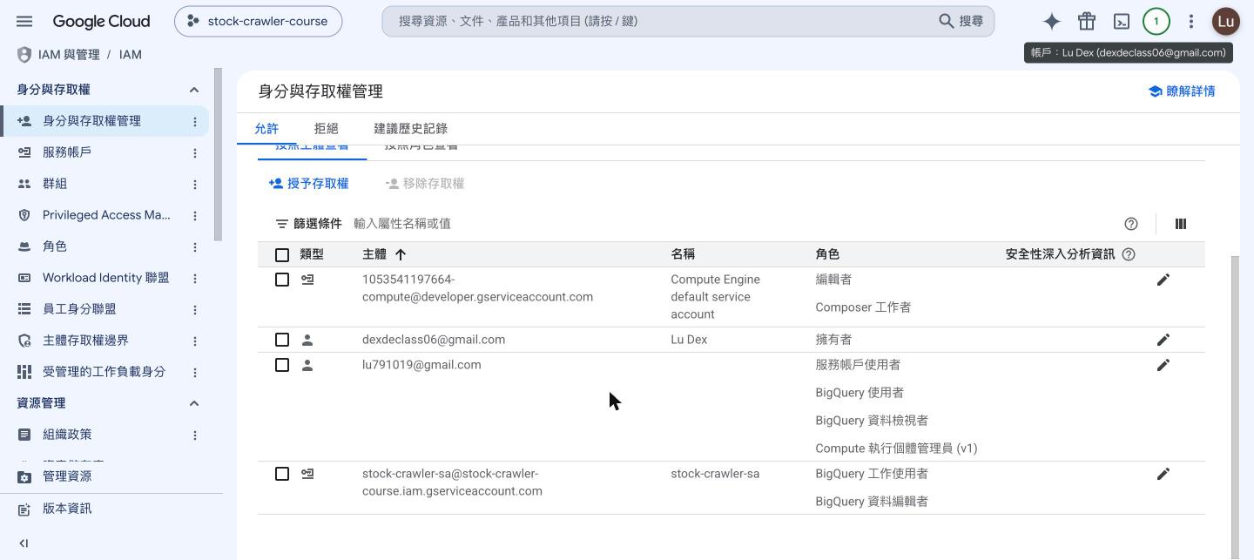Collapse the 資源管理 sidebar section

[194, 403]
